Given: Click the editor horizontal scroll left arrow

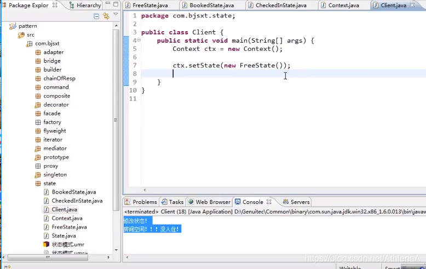Looking at the screenshot, I should [x=145, y=190].
